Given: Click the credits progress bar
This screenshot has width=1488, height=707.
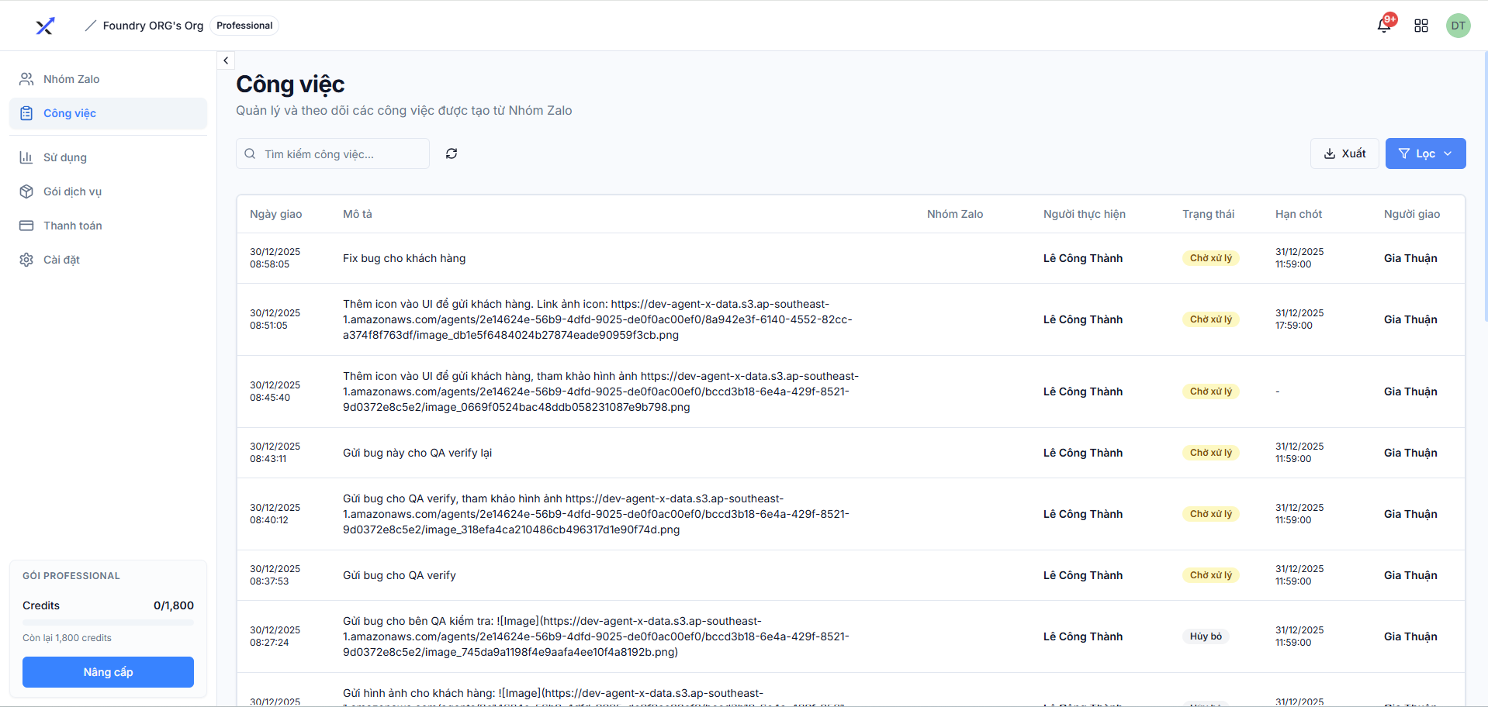Looking at the screenshot, I should click(x=108, y=623).
